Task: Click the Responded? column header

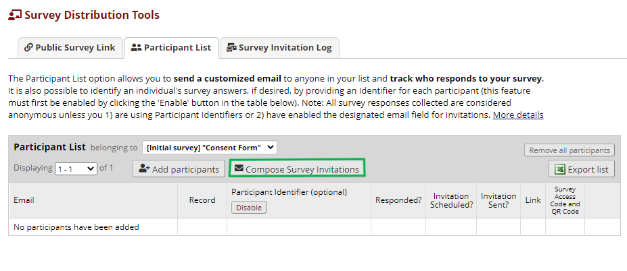Action: [398, 200]
